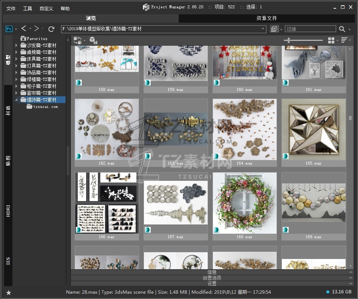Open the thumbnail grid view mode icon
The height and width of the screenshot is (299, 358).
331,40
